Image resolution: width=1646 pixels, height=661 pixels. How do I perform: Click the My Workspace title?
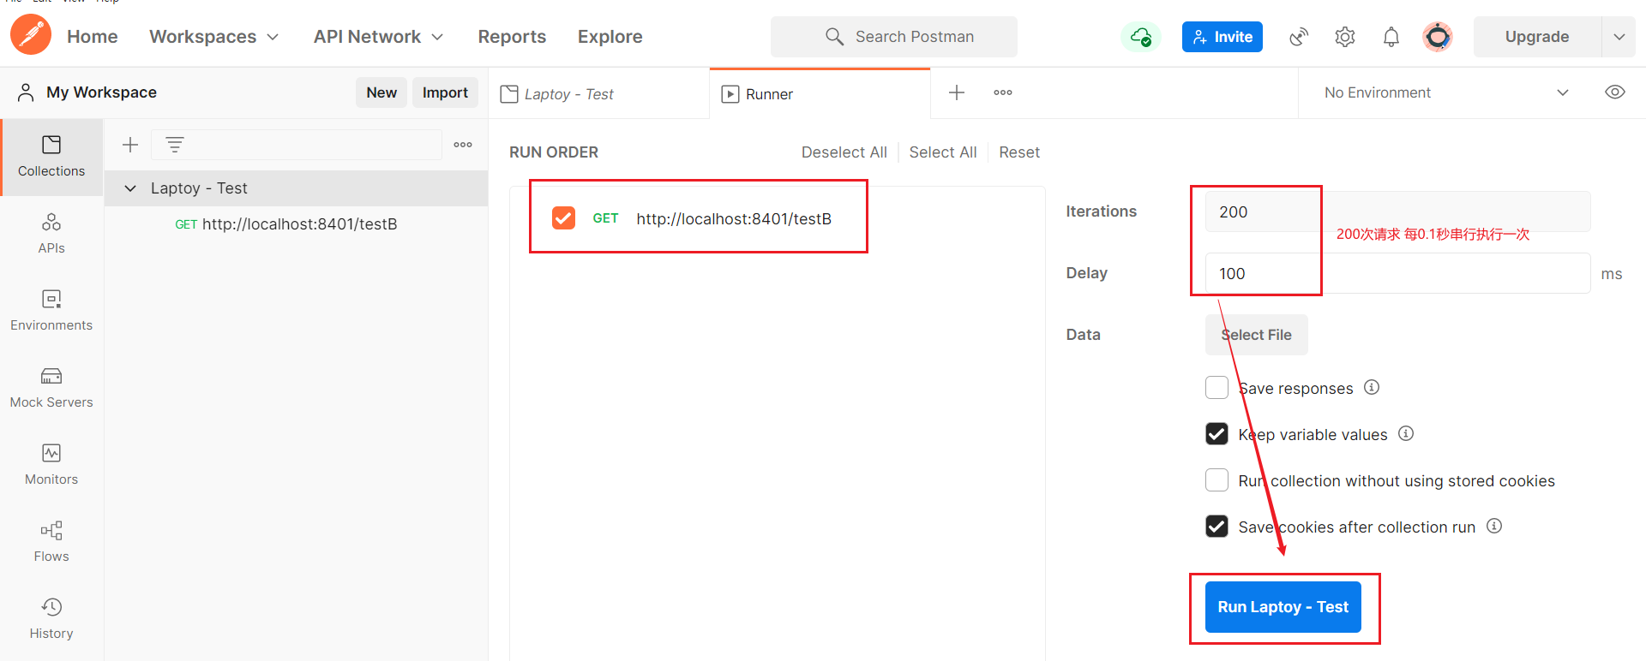coord(101,92)
